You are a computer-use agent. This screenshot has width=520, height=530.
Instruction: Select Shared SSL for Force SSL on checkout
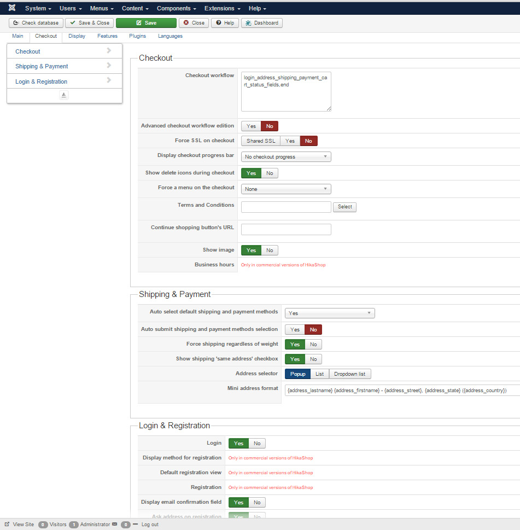[x=261, y=141]
